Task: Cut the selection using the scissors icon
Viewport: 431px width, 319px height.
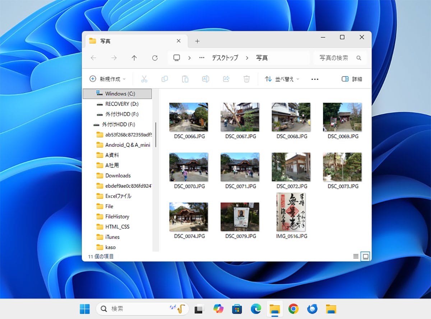Action: [x=144, y=79]
